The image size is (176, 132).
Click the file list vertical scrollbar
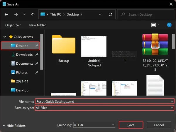(173, 41)
